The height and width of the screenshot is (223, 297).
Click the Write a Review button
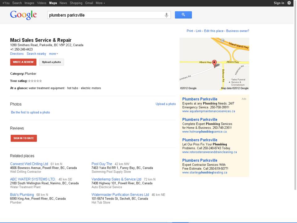pyautogui.click(x=23, y=62)
